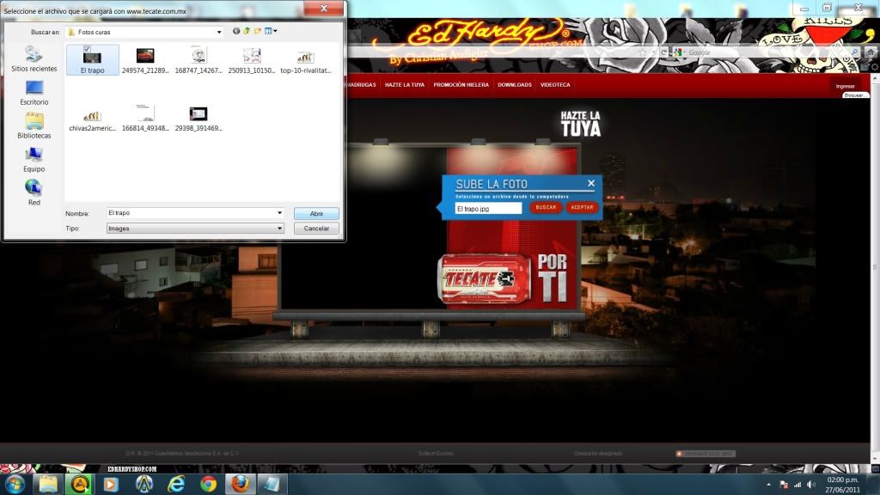Open the Google search engine dropdown icon
The height and width of the screenshot is (495, 880).
[680, 52]
